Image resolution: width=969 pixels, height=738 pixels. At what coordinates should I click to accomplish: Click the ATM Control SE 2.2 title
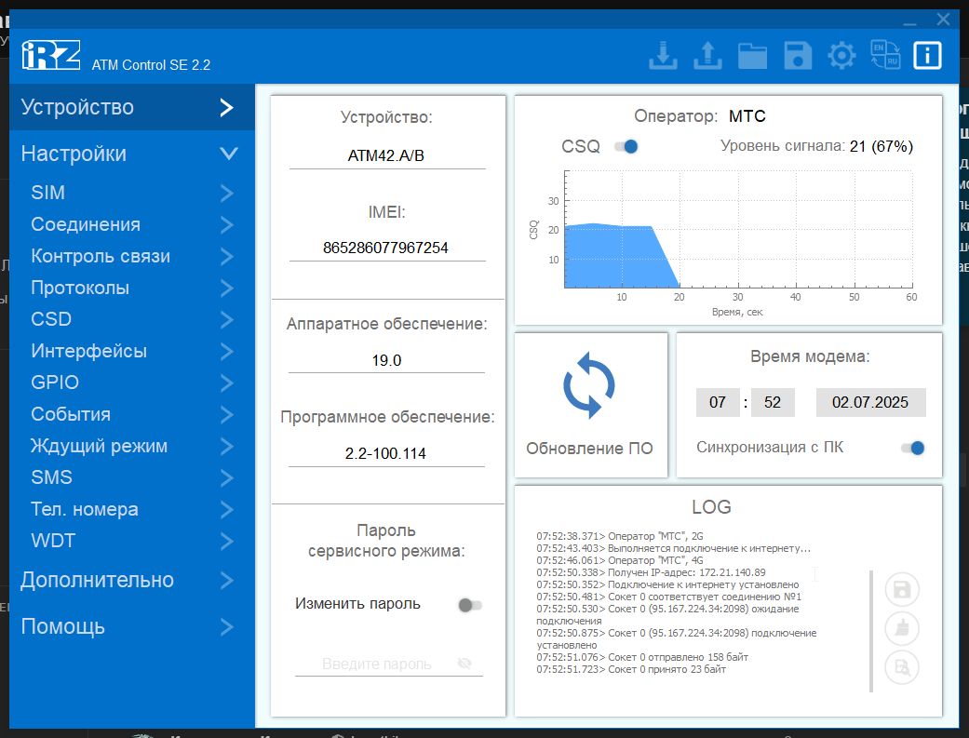click(152, 65)
